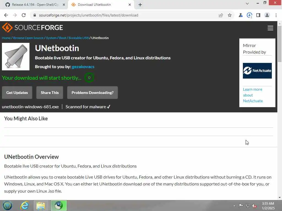
Task: Open the Windows Start orb
Action: 7,206
